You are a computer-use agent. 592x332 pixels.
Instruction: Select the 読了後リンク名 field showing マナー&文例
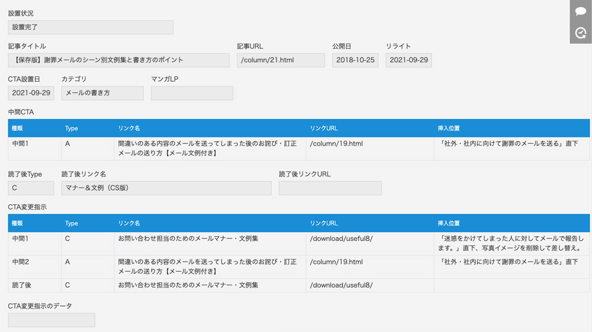[x=166, y=188]
